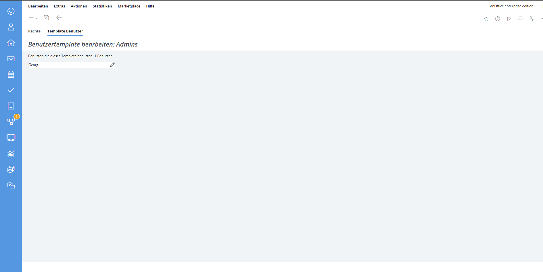Open the Properties house icon
543x272 pixels.
coord(11,43)
